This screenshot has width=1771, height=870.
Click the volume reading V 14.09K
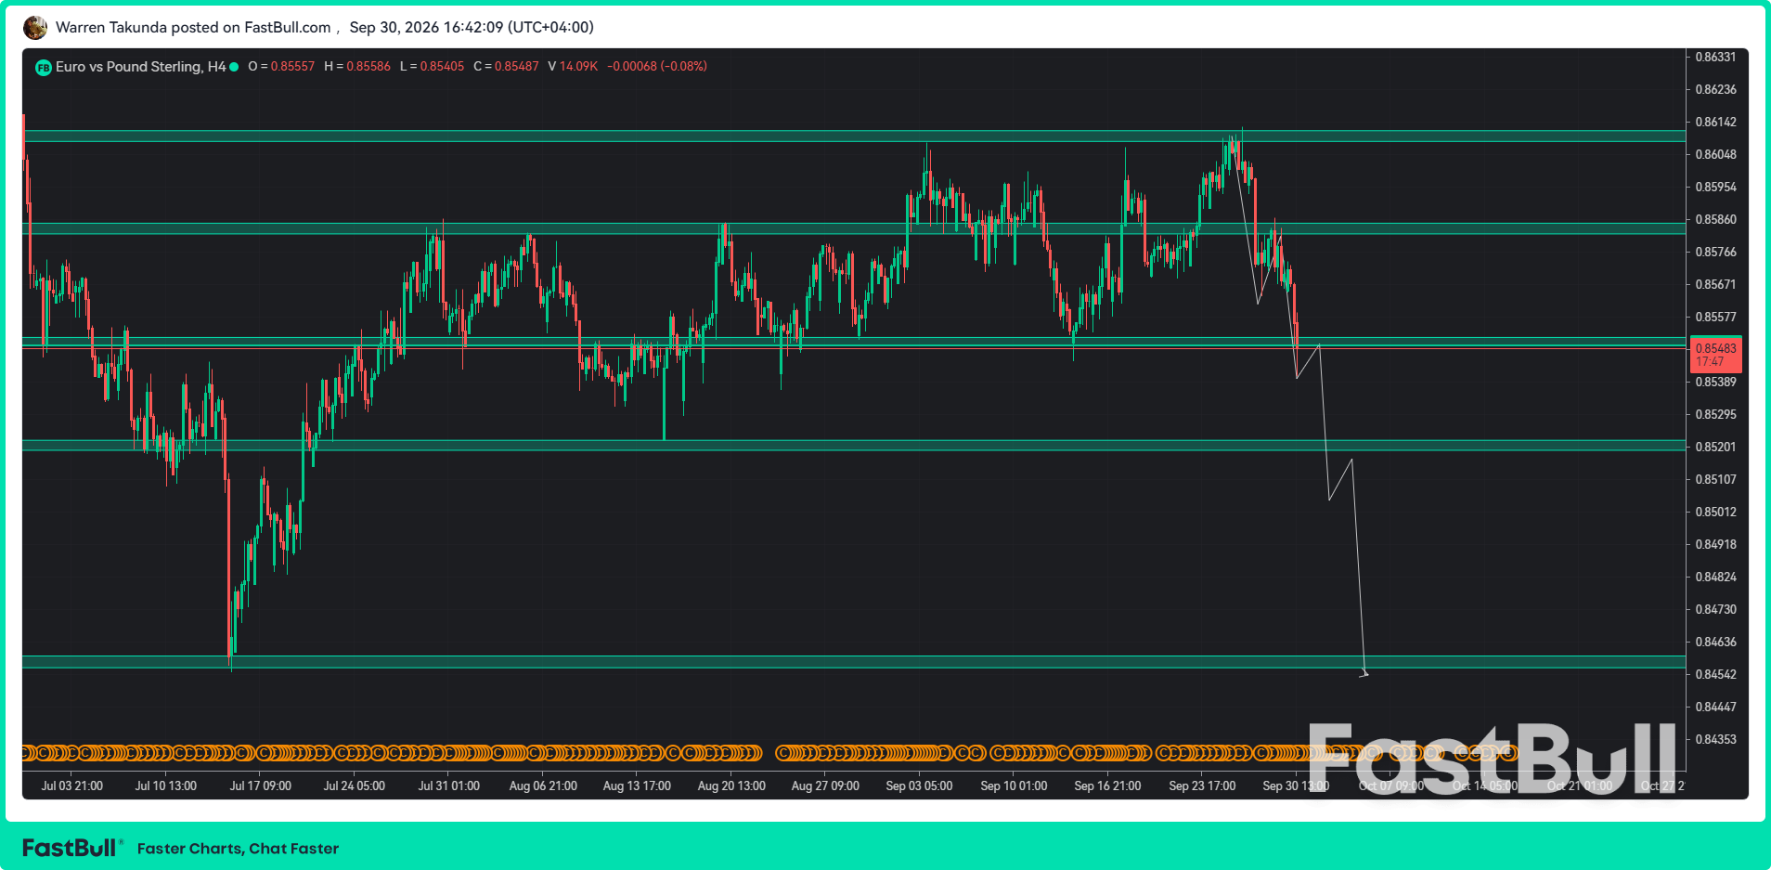(573, 67)
